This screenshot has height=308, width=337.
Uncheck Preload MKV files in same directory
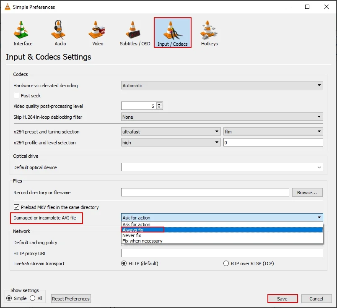pyautogui.click(x=17, y=207)
